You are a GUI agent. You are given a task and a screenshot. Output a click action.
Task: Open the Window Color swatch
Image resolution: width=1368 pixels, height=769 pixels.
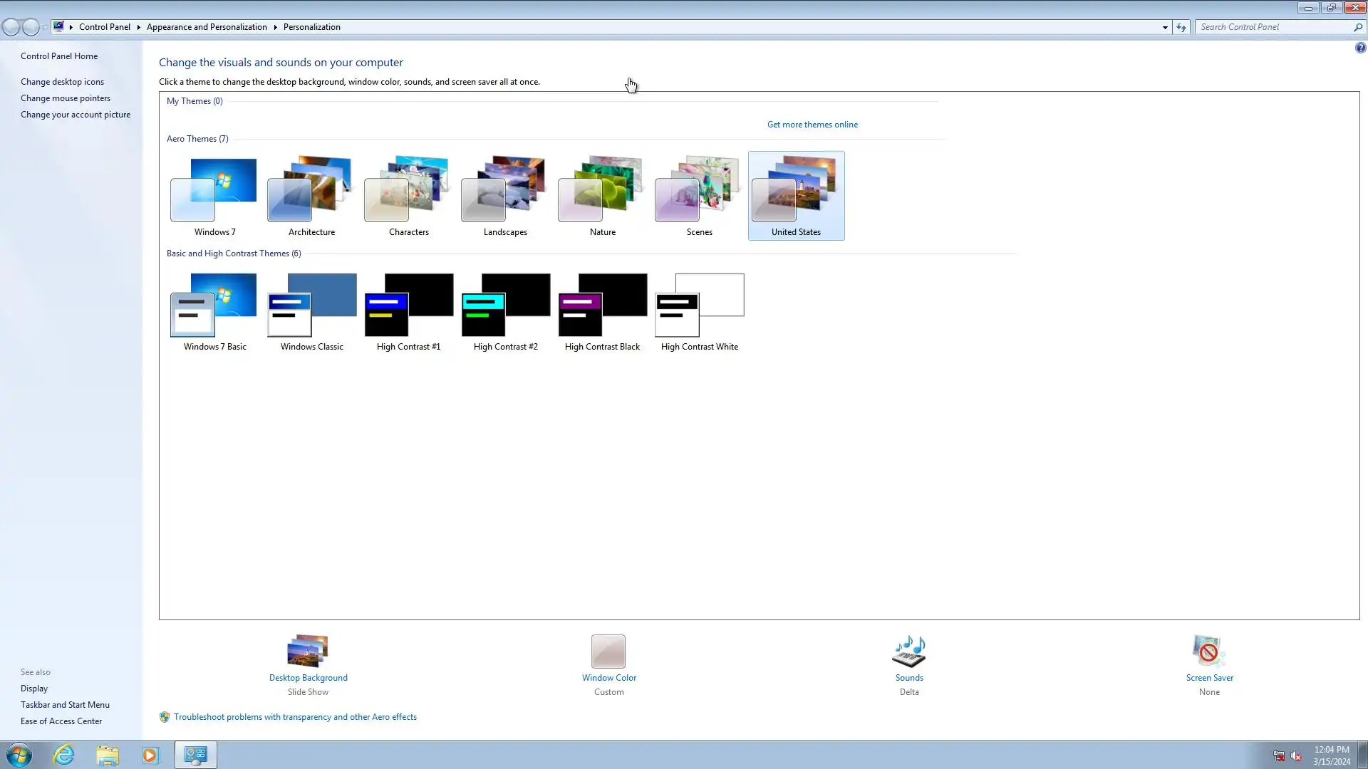pos(608,651)
